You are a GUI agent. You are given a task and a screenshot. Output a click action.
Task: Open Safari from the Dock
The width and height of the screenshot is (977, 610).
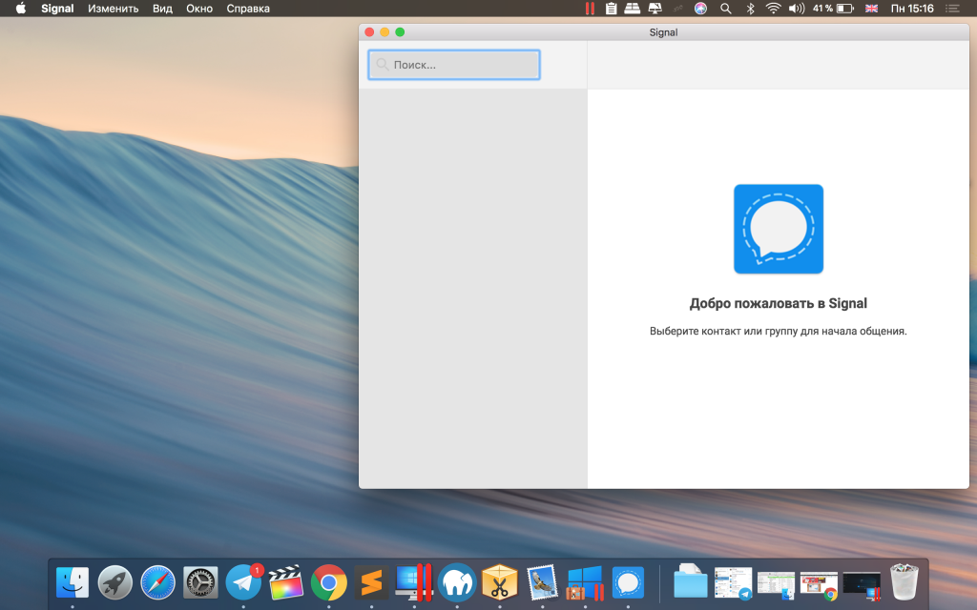[157, 583]
